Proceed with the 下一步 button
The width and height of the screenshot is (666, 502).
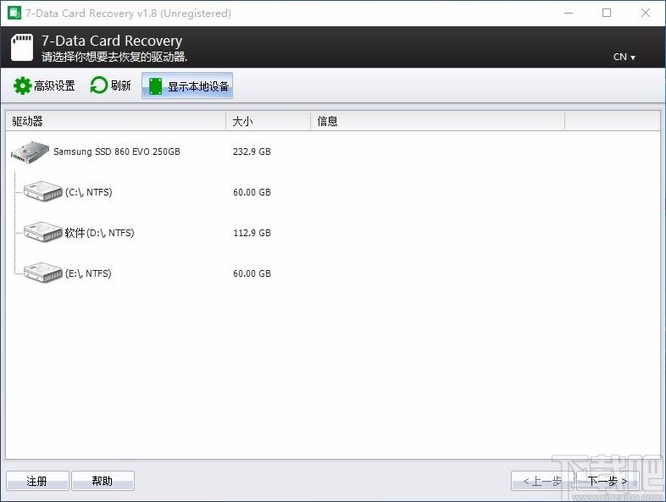click(608, 481)
